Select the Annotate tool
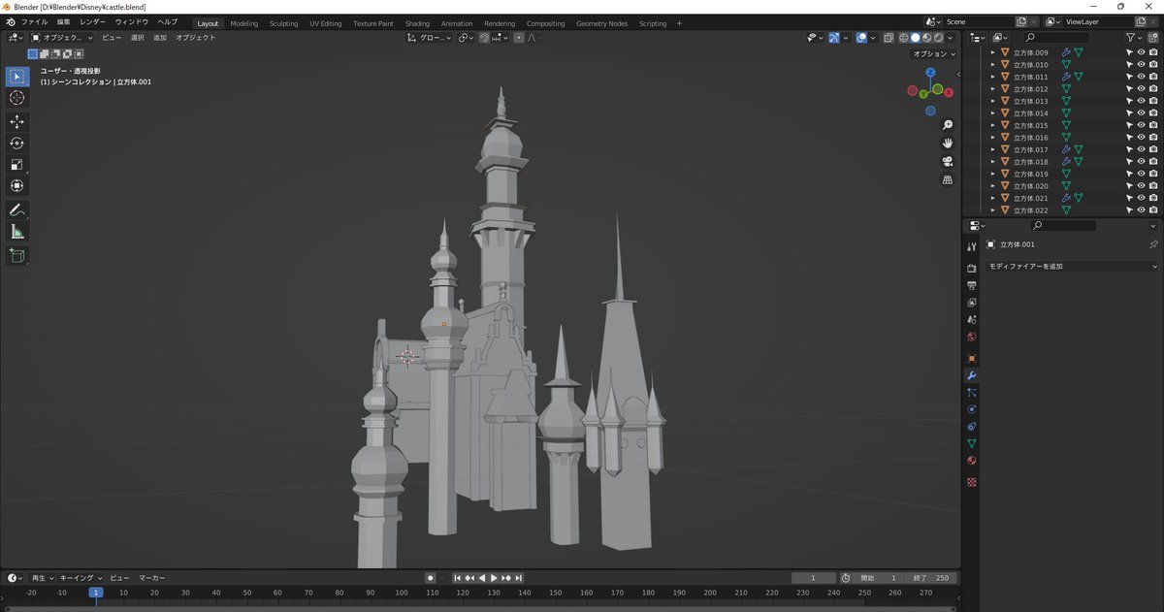 [x=17, y=209]
